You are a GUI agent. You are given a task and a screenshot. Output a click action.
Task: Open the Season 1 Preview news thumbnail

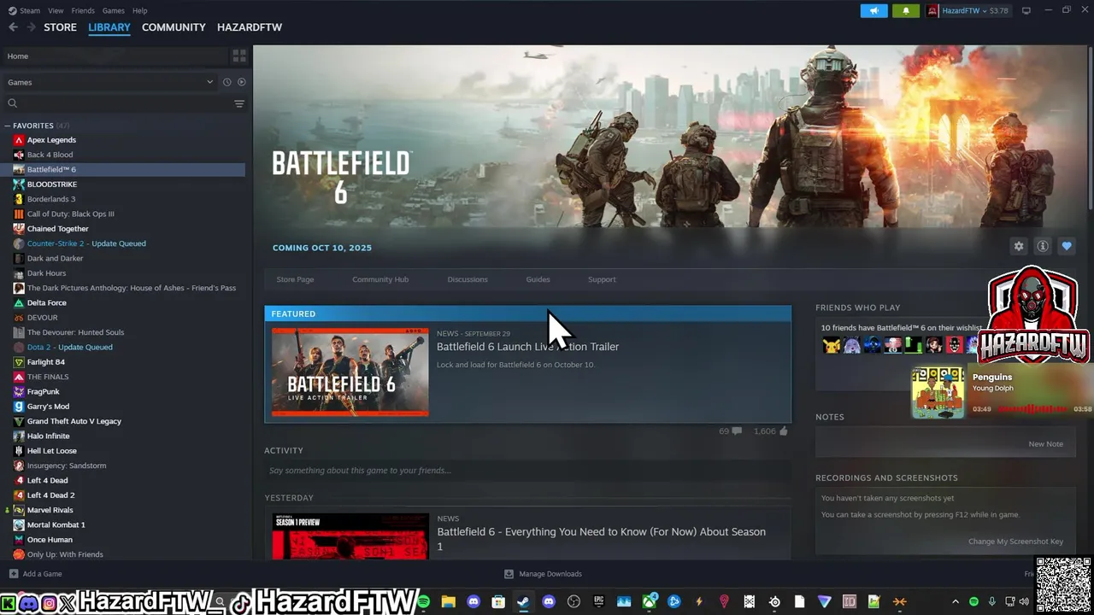[x=350, y=536]
